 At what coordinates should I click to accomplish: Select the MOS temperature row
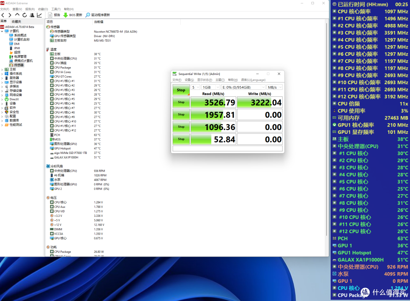coord(75,140)
